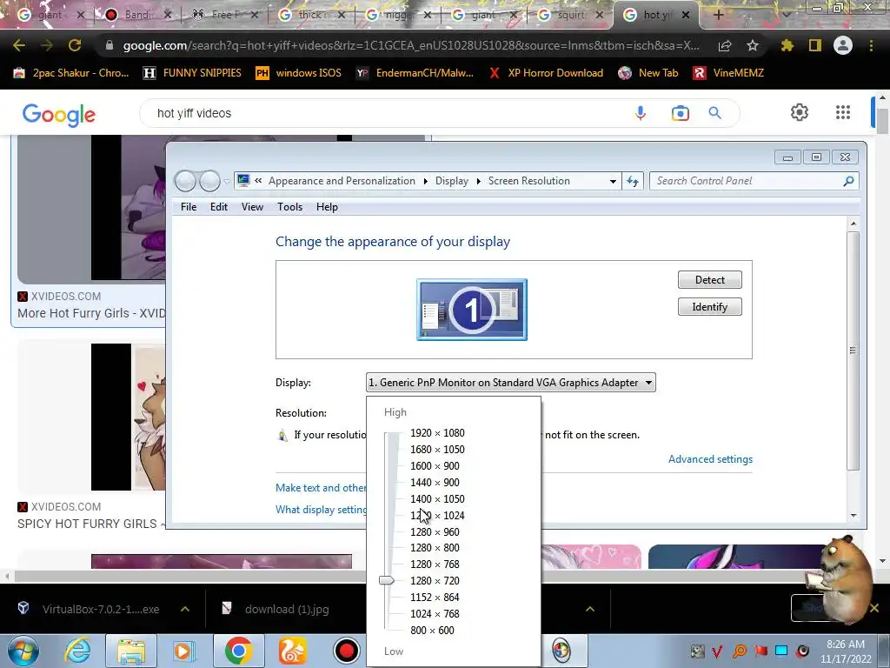Refresh the Control Panel address bar
The image size is (890, 668).
pyautogui.click(x=633, y=181)
